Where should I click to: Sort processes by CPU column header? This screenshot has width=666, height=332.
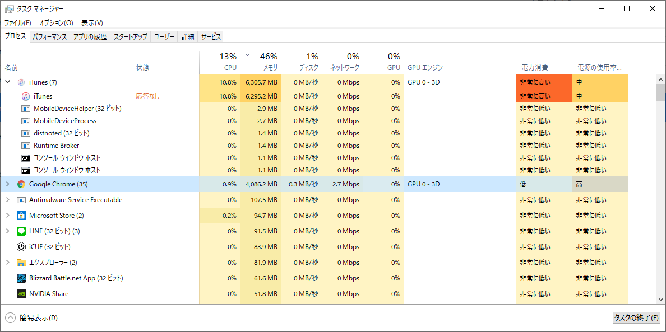(220, 62)
